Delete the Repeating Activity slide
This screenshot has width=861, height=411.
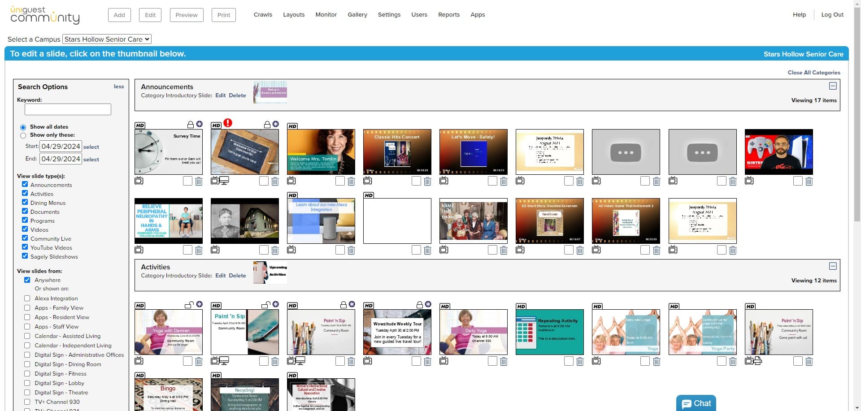pos(580,361)
